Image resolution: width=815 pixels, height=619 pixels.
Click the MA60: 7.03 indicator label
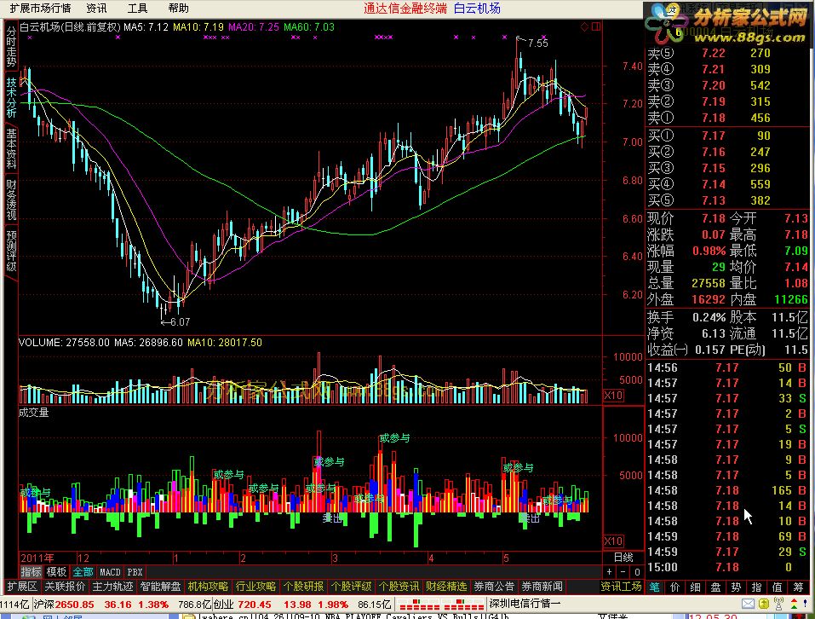tap(309, 27)
